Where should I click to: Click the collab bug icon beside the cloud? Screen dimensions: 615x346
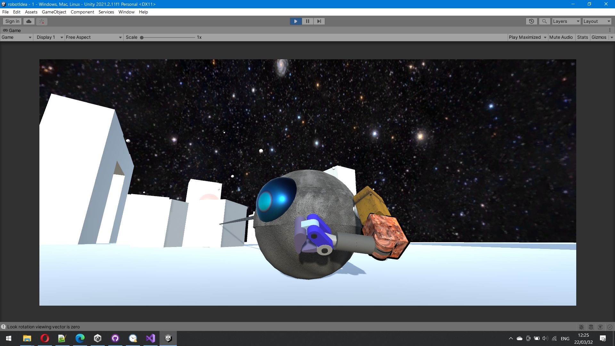(42, 21)
